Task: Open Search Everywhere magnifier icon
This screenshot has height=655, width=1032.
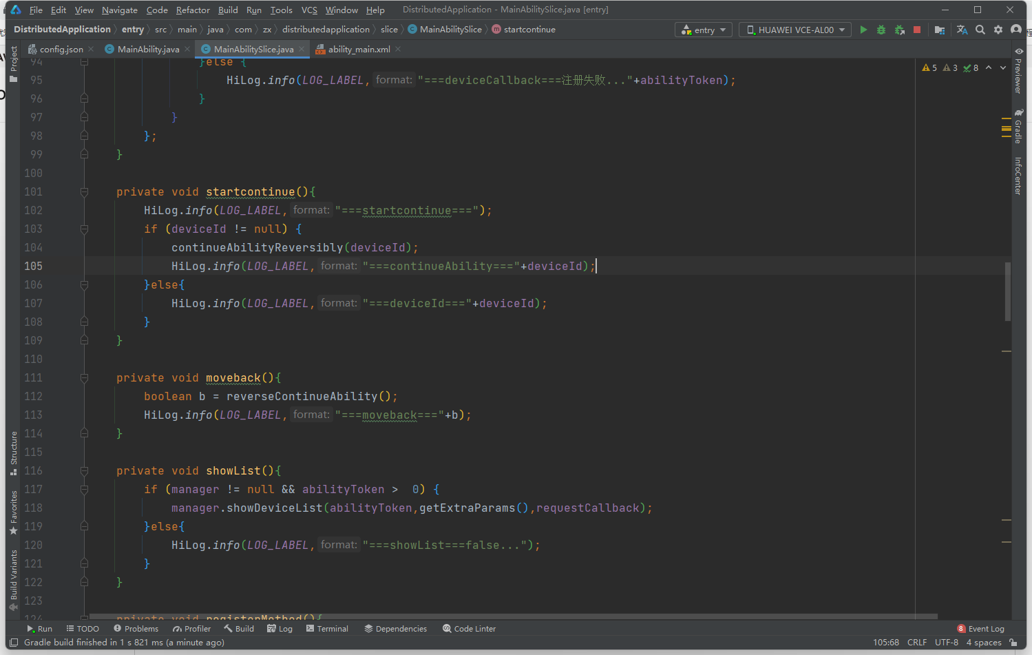Action: (980, 30)
